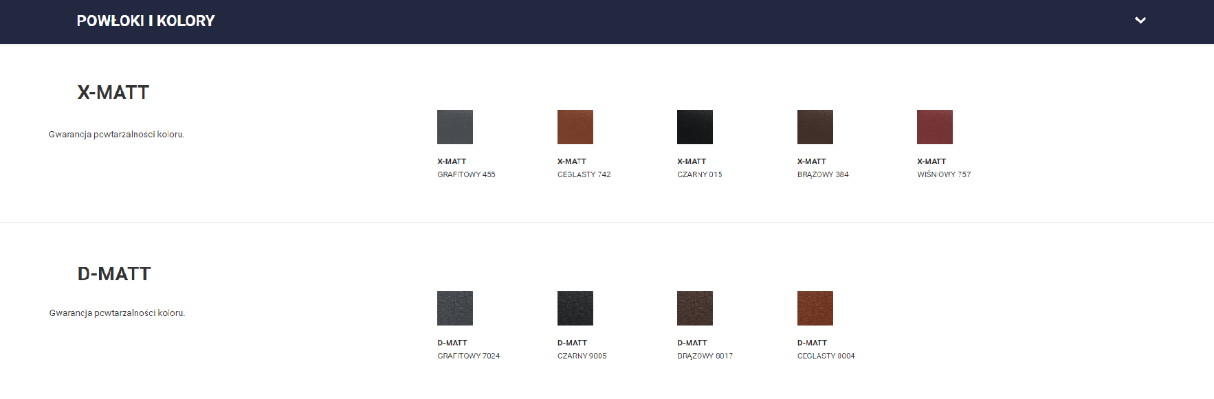Click the Wiśniowy 757 text label
The height and width of the screenshot is (399, 1214).
943,174
